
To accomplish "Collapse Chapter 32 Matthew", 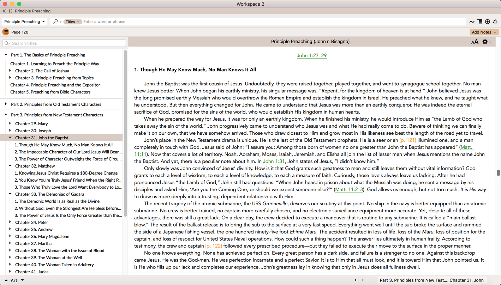I will (x=10, y=166).
